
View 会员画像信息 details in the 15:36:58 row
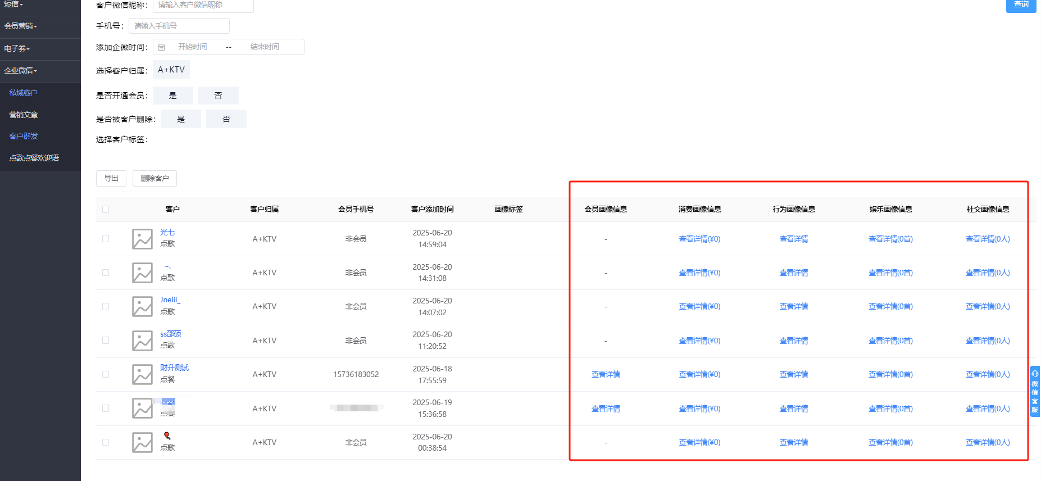tap(606, 409)
